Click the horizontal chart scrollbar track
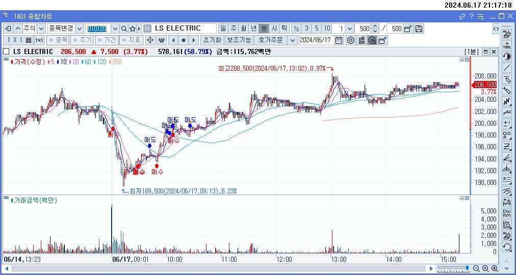 [x=219, y=268]
